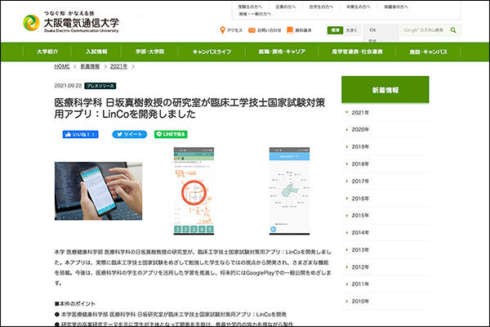Go to the 在学生の方へ page
490x327 pixels.
(321, 7)
